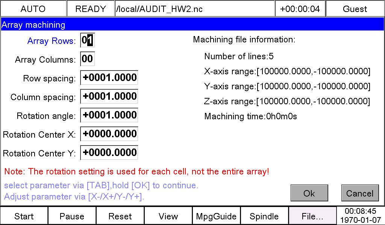Select the Array Rows input field
The width and height of the screenshot is (385, 225).
point(87,40)
